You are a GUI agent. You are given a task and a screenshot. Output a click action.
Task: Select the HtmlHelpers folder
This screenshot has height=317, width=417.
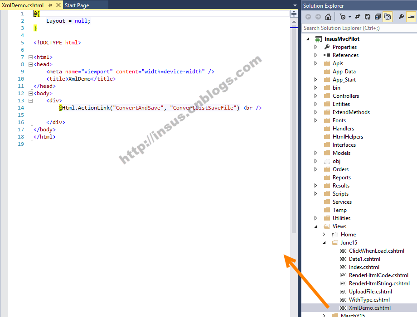pos(348,137)
